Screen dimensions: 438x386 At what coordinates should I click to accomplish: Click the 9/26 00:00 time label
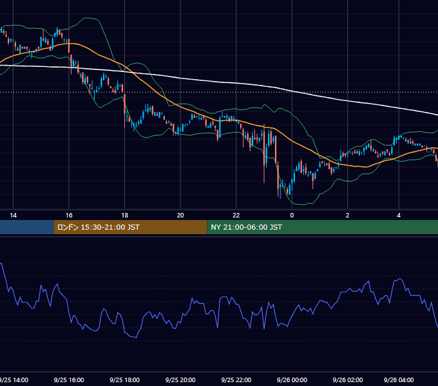pyautogui.click(x=292, y=380)
